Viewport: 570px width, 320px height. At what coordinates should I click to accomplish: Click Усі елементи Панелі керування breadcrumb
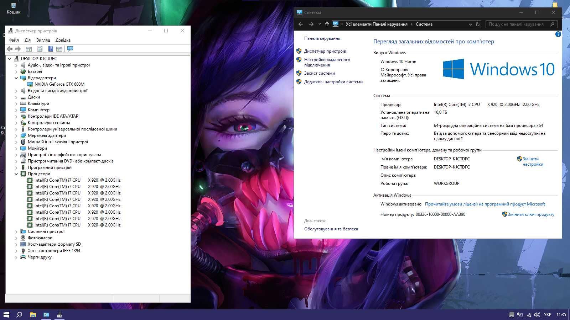(377, 24)
